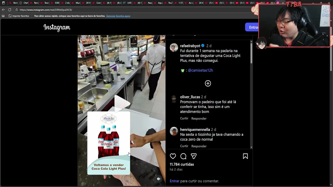
Task: Open henriquemennella's avatar image
Action: tap(174, 131)
